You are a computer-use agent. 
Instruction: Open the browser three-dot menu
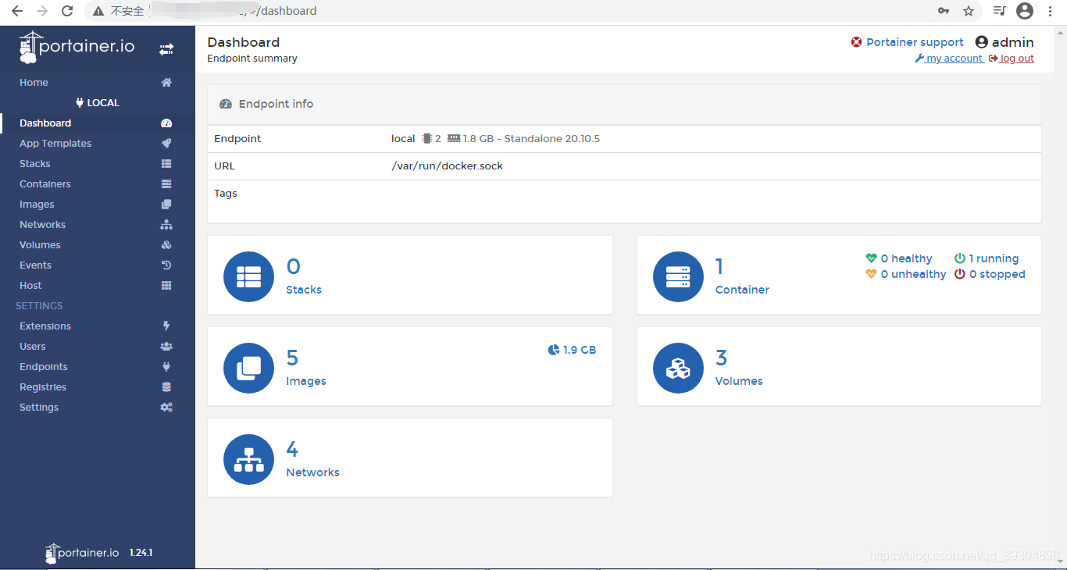[1051, 11]
